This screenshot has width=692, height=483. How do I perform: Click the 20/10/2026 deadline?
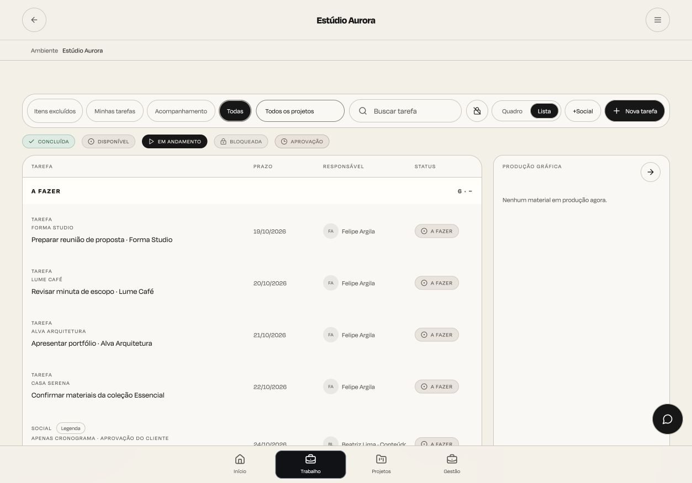tap(270, 283)
